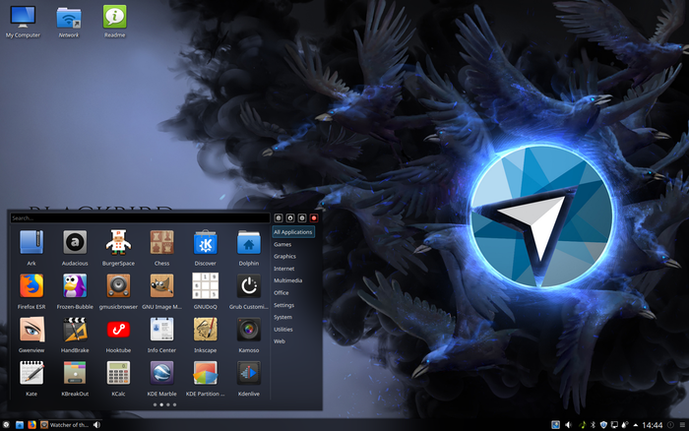Open the blue folder icon in taskbar

pos(20,425)
